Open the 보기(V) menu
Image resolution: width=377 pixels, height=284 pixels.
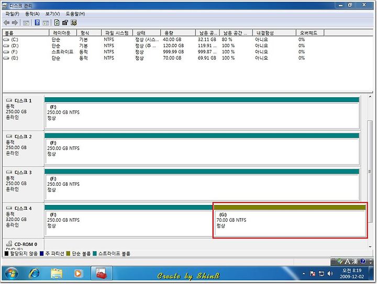[52, 14]
